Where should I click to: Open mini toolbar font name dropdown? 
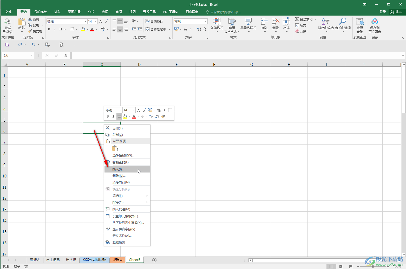pos(121,110)
